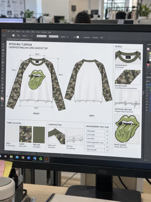Click the Stroke label link
Image resolution: width=151 pixels, height=202 pixels.
[24, 36]
